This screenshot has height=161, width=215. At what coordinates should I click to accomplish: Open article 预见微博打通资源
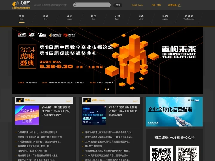(107, 151)
